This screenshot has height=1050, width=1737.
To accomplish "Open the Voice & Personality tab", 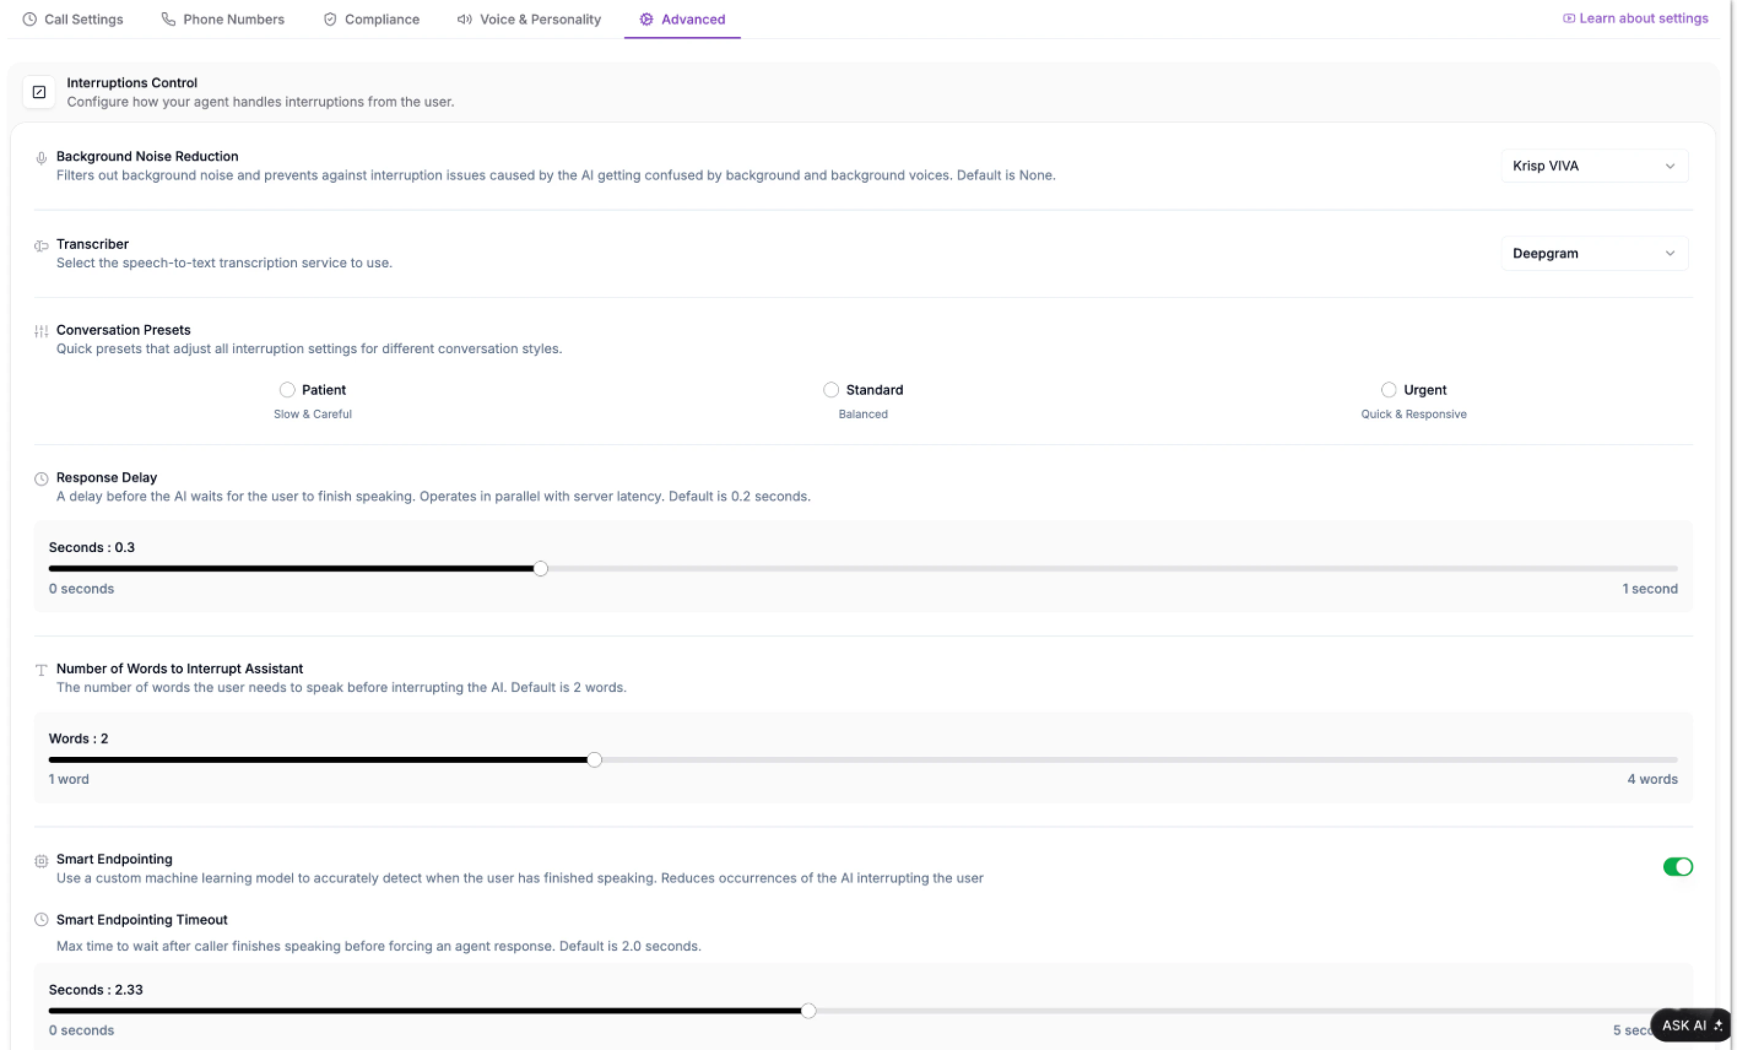I will [x=529, y=19].
